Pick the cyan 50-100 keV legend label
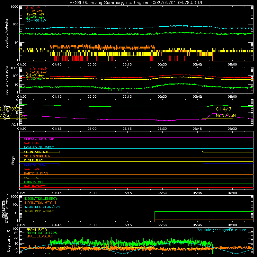 pos(36,21)
